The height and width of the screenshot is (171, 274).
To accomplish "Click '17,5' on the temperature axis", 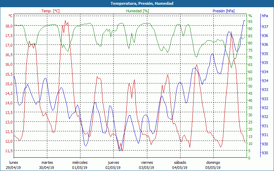I will click(x=9, y=36).
